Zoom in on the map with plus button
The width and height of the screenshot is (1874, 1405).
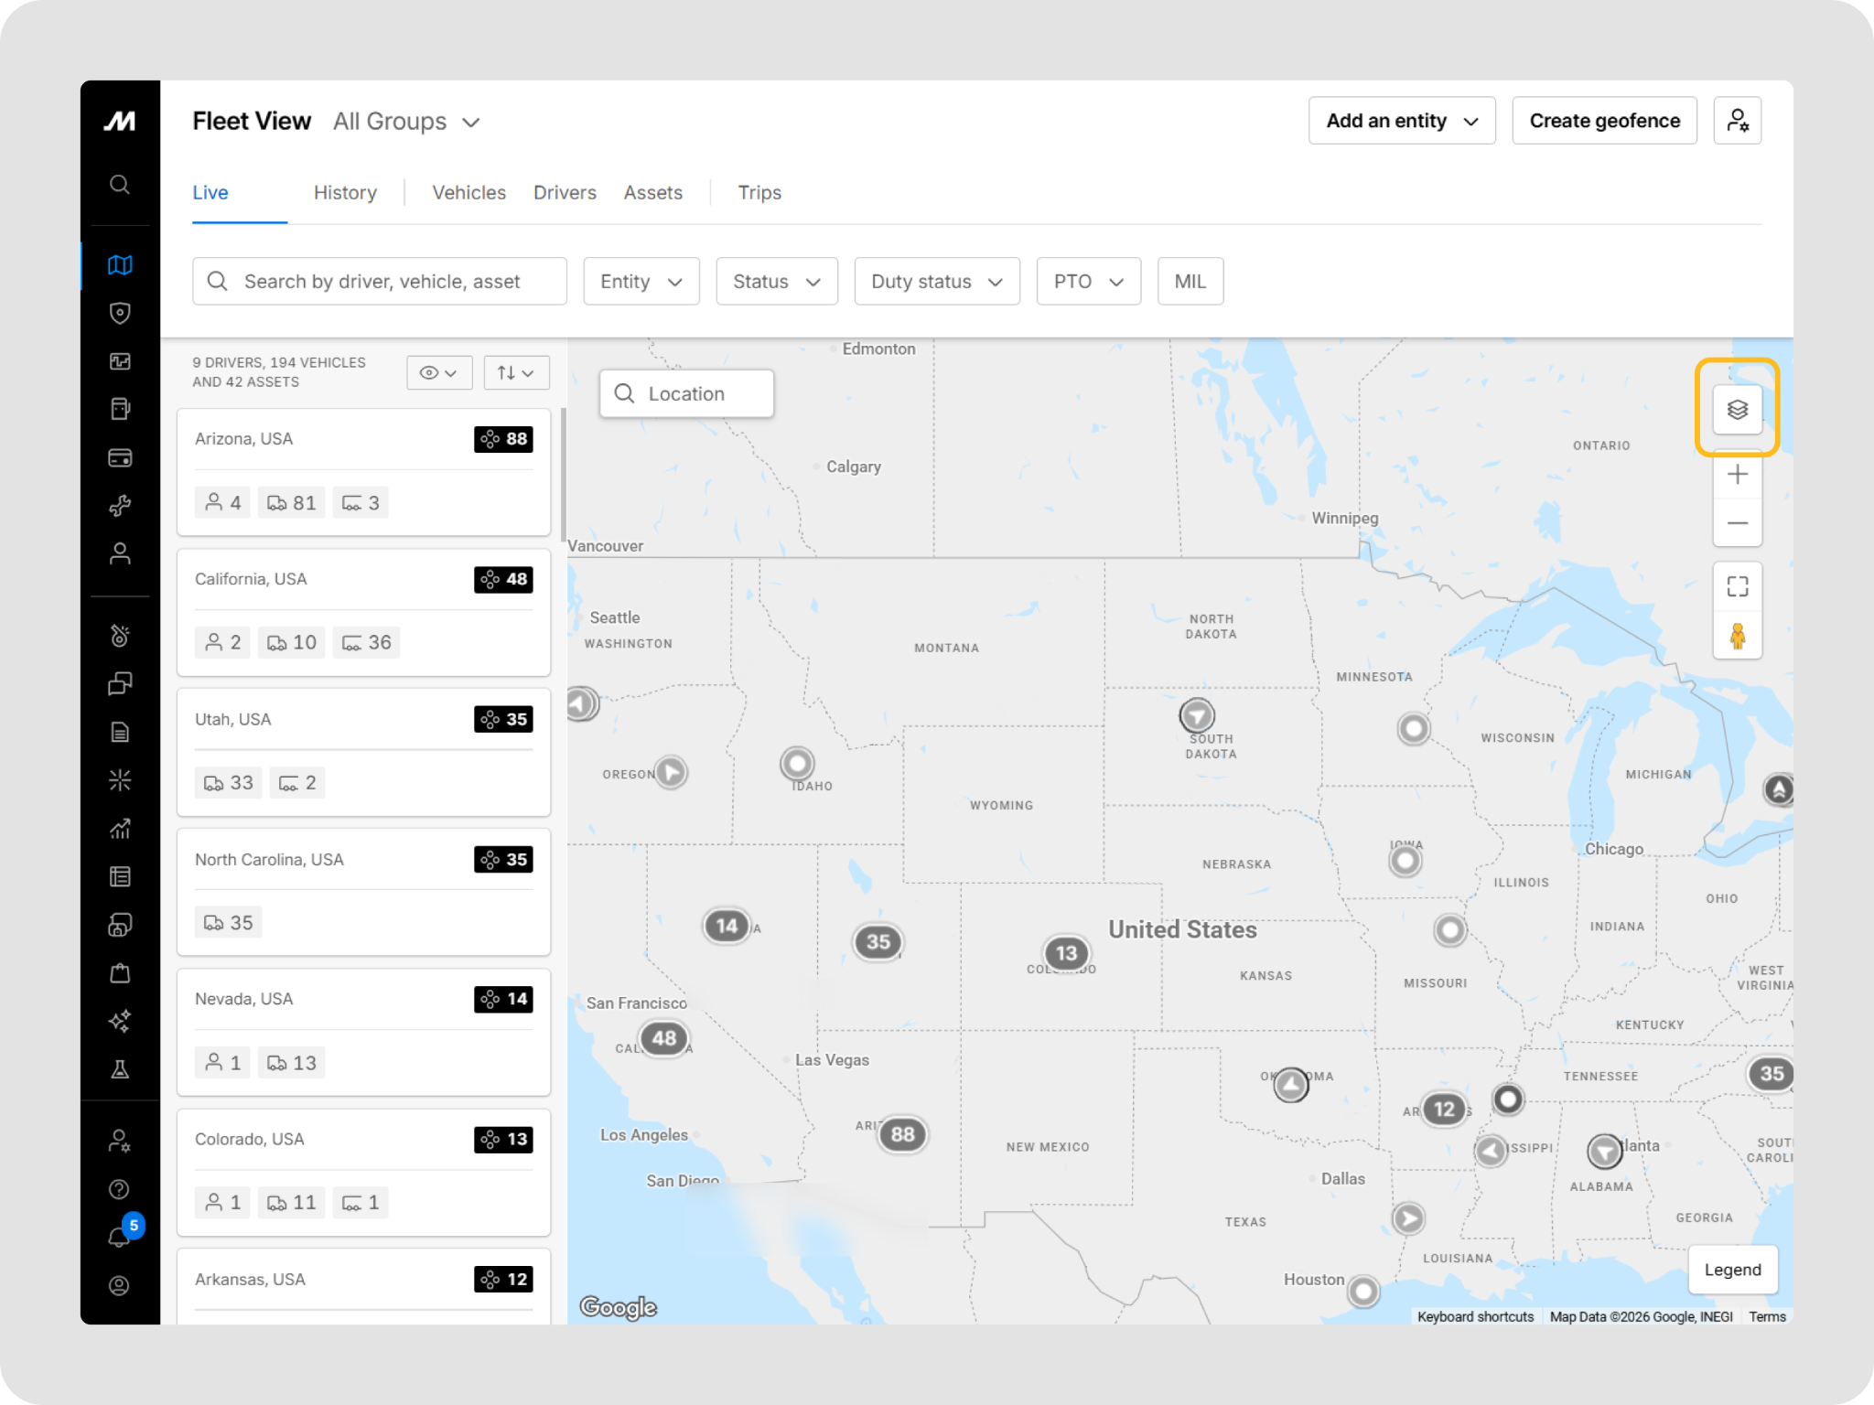(x=1737, y=474)
